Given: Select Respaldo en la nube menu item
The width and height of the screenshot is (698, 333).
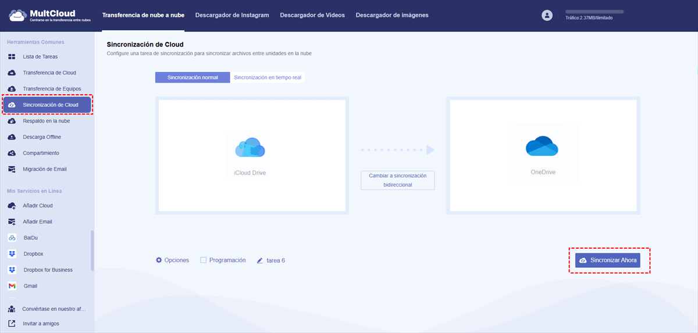Looking at the screenshot, I should point(47,121).
